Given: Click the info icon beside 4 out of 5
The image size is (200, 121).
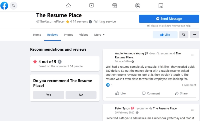Looking at the screenshot, I should pos(59,62).
